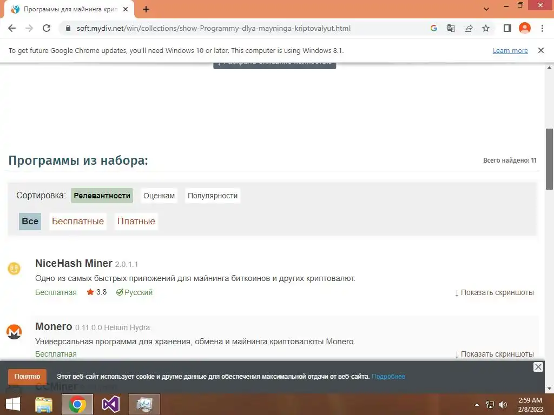The width and height of the screenshot is (554, 415).
Task: Sort by Популярности
Action: [213, 196]
